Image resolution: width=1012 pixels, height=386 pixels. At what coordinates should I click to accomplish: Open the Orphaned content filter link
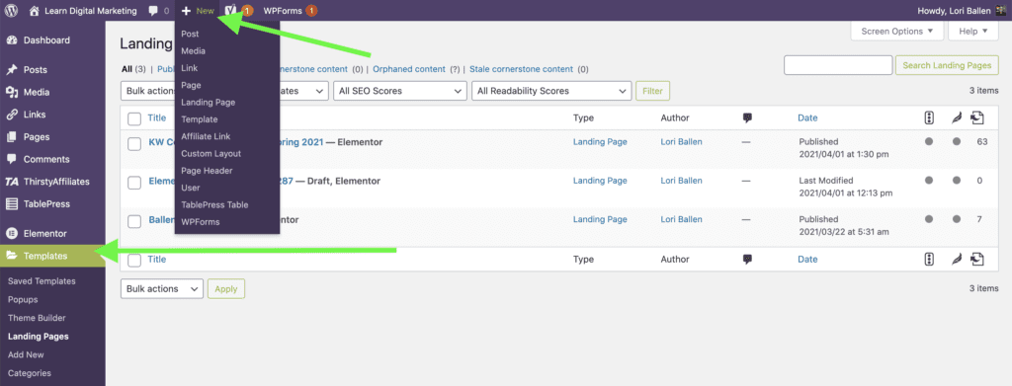pyautogui.click(x=409, y=69)
